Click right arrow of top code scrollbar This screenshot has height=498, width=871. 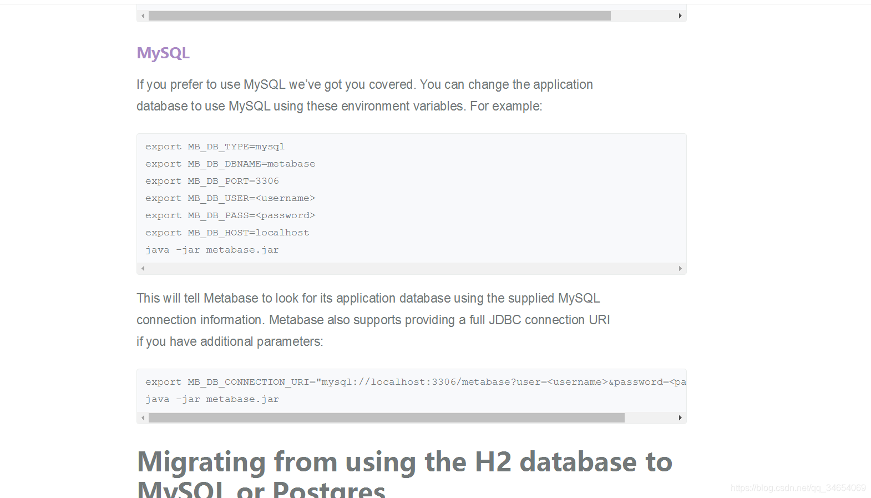[x=680, y=16]
